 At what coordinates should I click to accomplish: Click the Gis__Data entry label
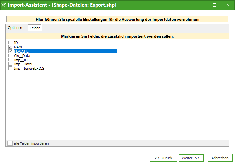point(22,56)
